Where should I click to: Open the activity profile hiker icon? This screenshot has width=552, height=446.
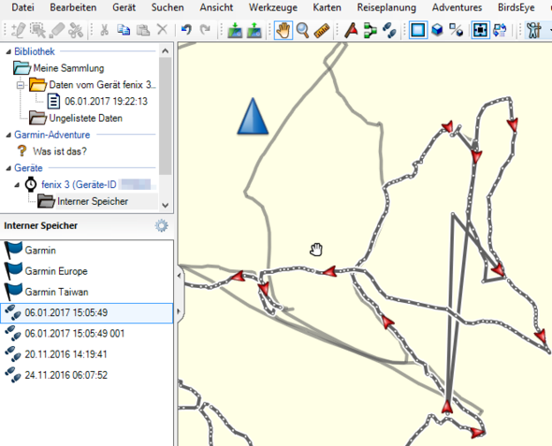[533, 30]
